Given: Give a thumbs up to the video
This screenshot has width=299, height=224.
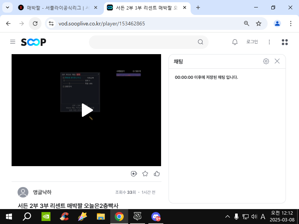Looking at the screenshot, I should (157, 174).
